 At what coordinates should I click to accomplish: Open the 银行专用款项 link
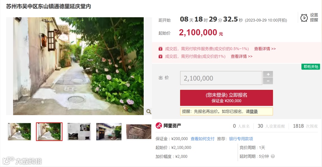click(x=241, y=139)
